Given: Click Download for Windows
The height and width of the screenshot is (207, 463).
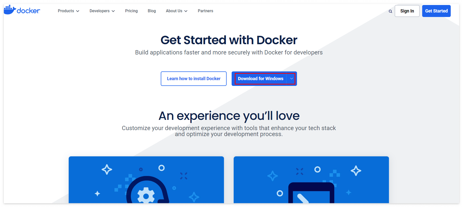Looking at the screenshot, I should click(260, 79).
